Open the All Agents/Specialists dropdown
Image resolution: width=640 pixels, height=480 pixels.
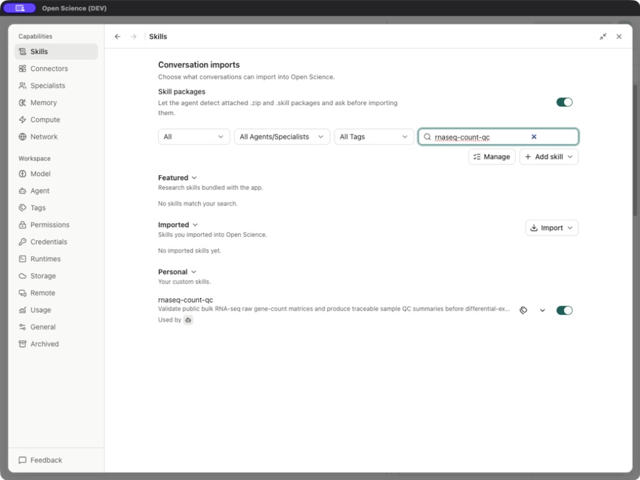click(282, 137)
